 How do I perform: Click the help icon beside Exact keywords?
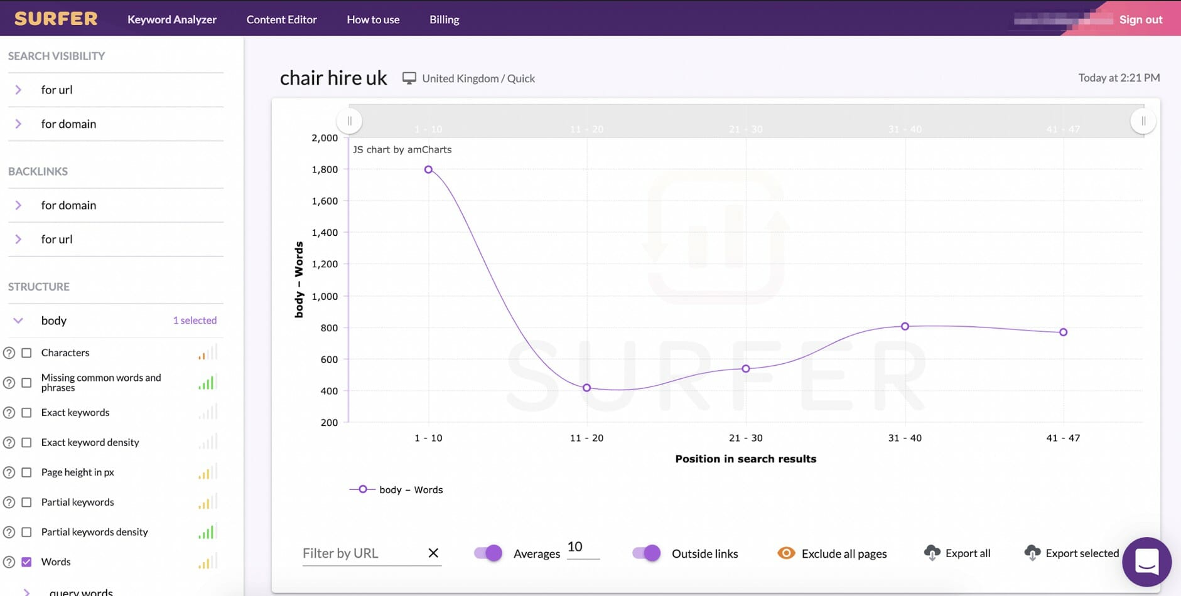pos(9,413)
